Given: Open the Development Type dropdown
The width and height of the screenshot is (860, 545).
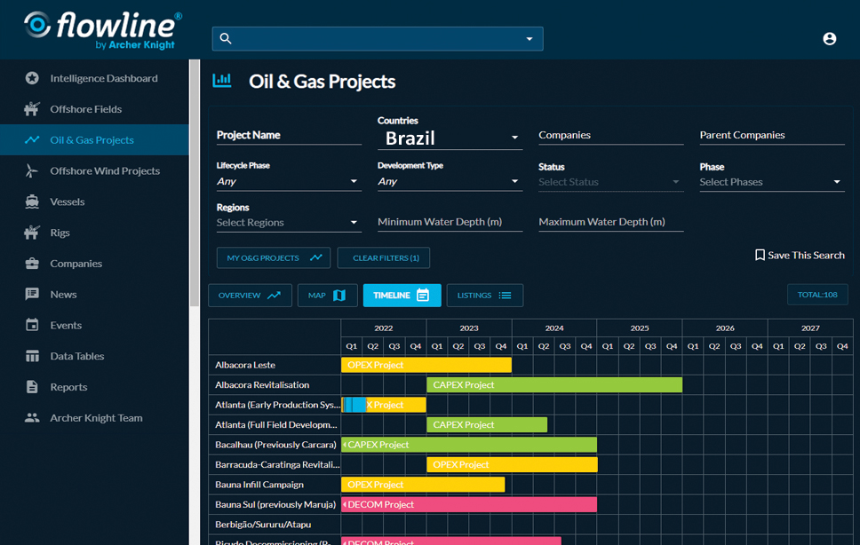Looking at the screenshot, I should 450,181.
